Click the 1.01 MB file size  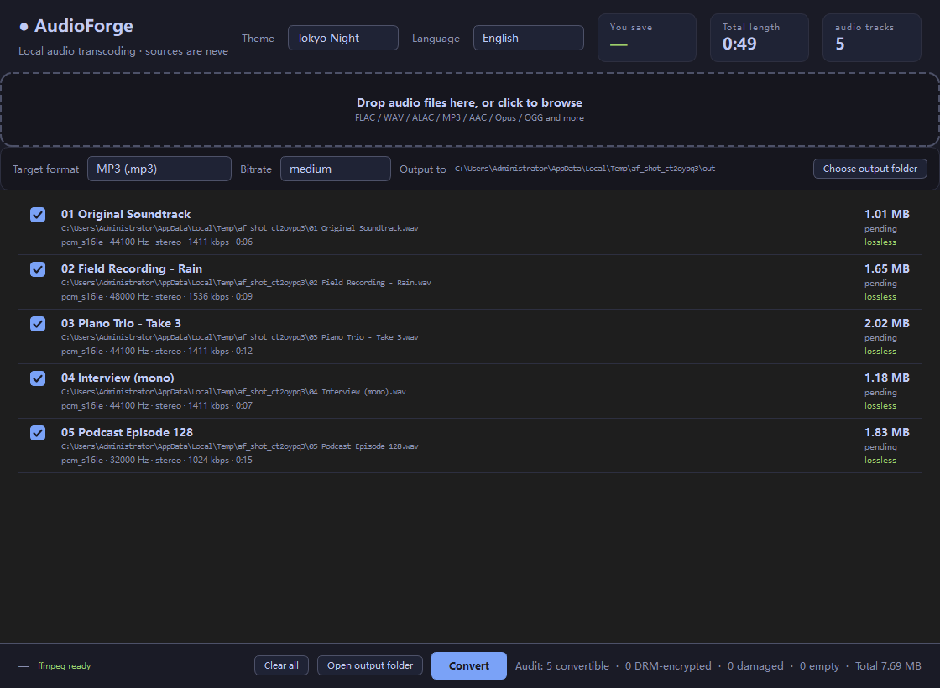pos(886,214)
